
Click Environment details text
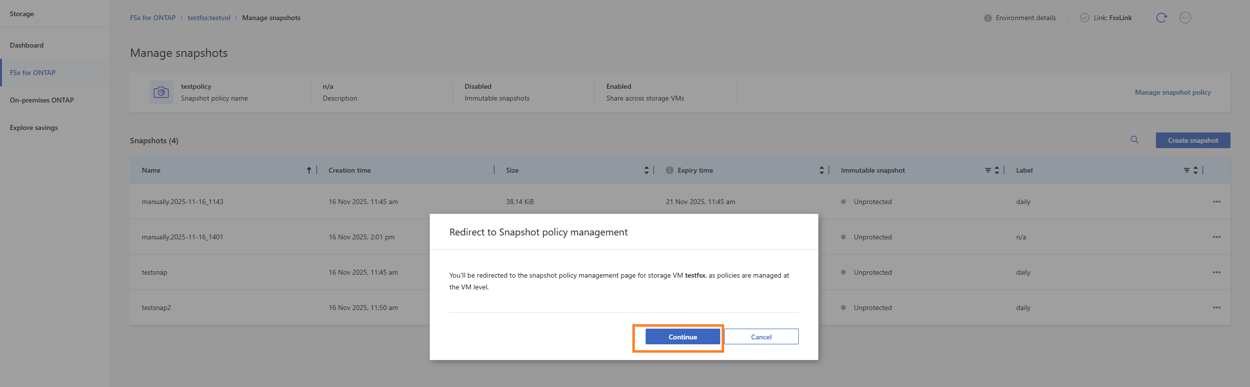[1025, 18]
